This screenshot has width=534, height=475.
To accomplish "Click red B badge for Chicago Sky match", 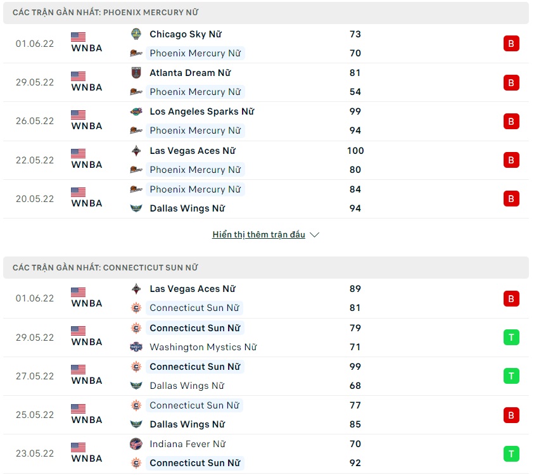I will point(511,44).
